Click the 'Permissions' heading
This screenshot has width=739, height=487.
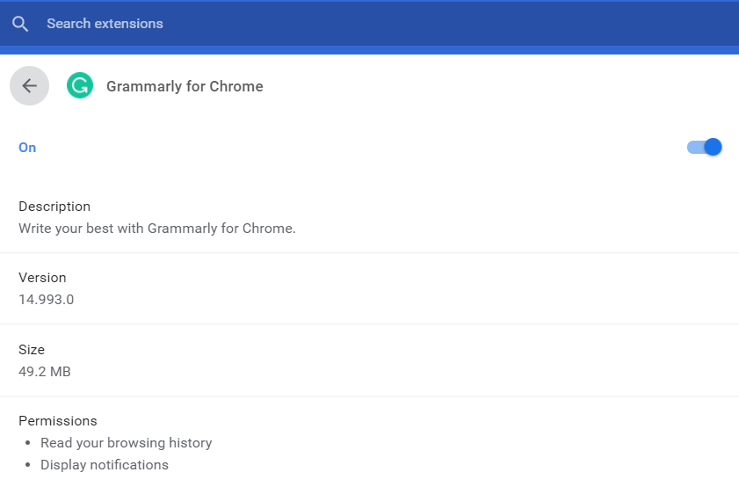[x=58, y=421]
